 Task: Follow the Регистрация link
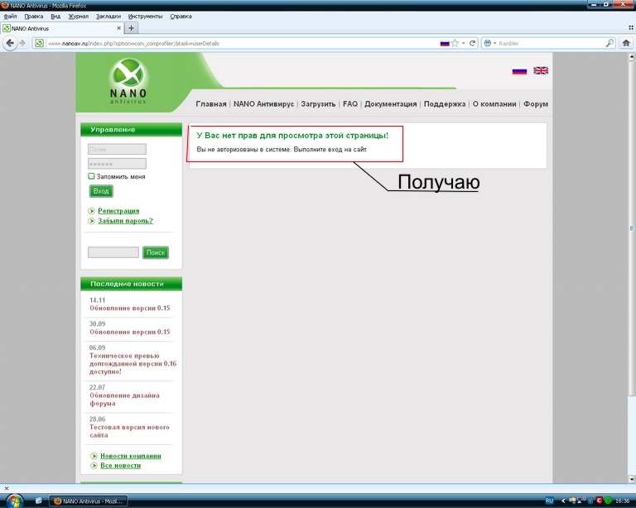pos(118,211)
